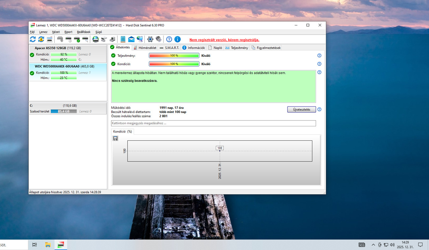
Task: Click the help icon beside Teljesítmény bar
Action: (x=319, y=55)
